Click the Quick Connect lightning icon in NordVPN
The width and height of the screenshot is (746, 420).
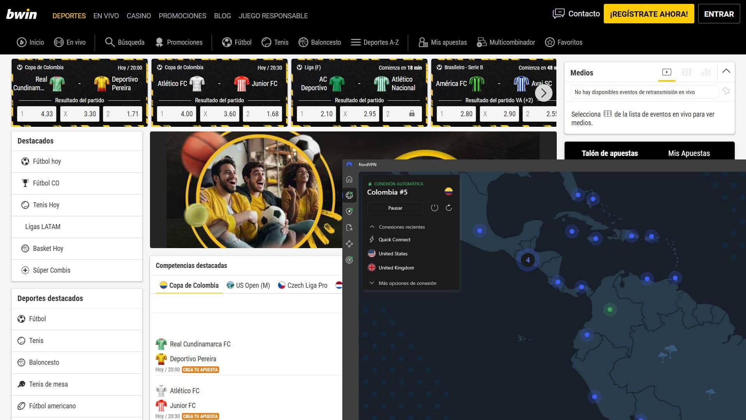(372, 240)
